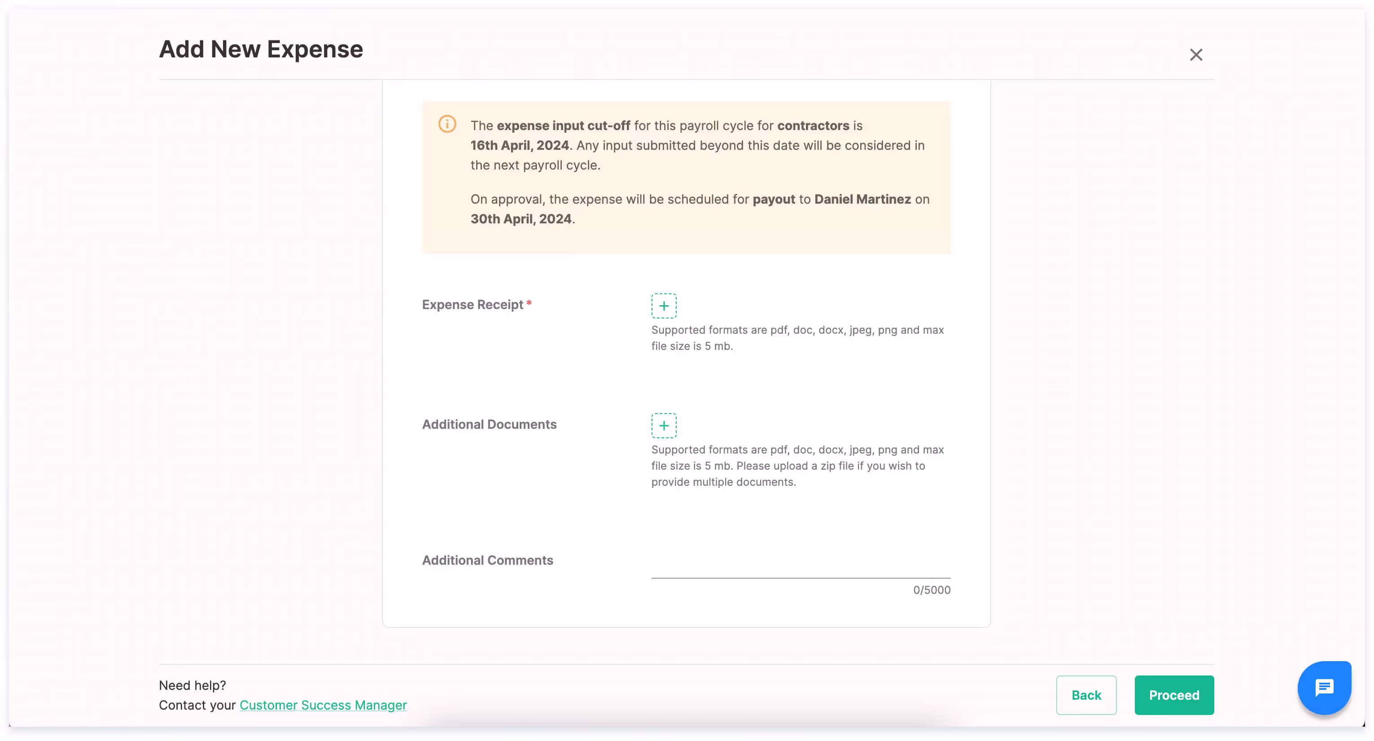The height and width of the screenshot is (741, 1374).
Task: Click the Additional Documents field label
Action: coord(489,424)
